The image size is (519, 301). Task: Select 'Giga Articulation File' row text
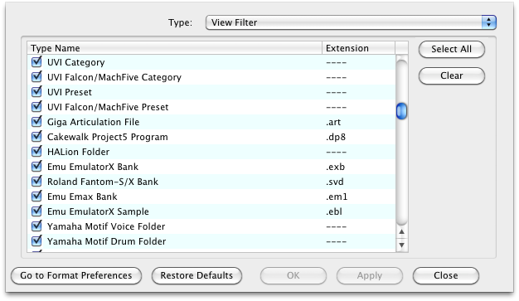(x=94, y=122)
